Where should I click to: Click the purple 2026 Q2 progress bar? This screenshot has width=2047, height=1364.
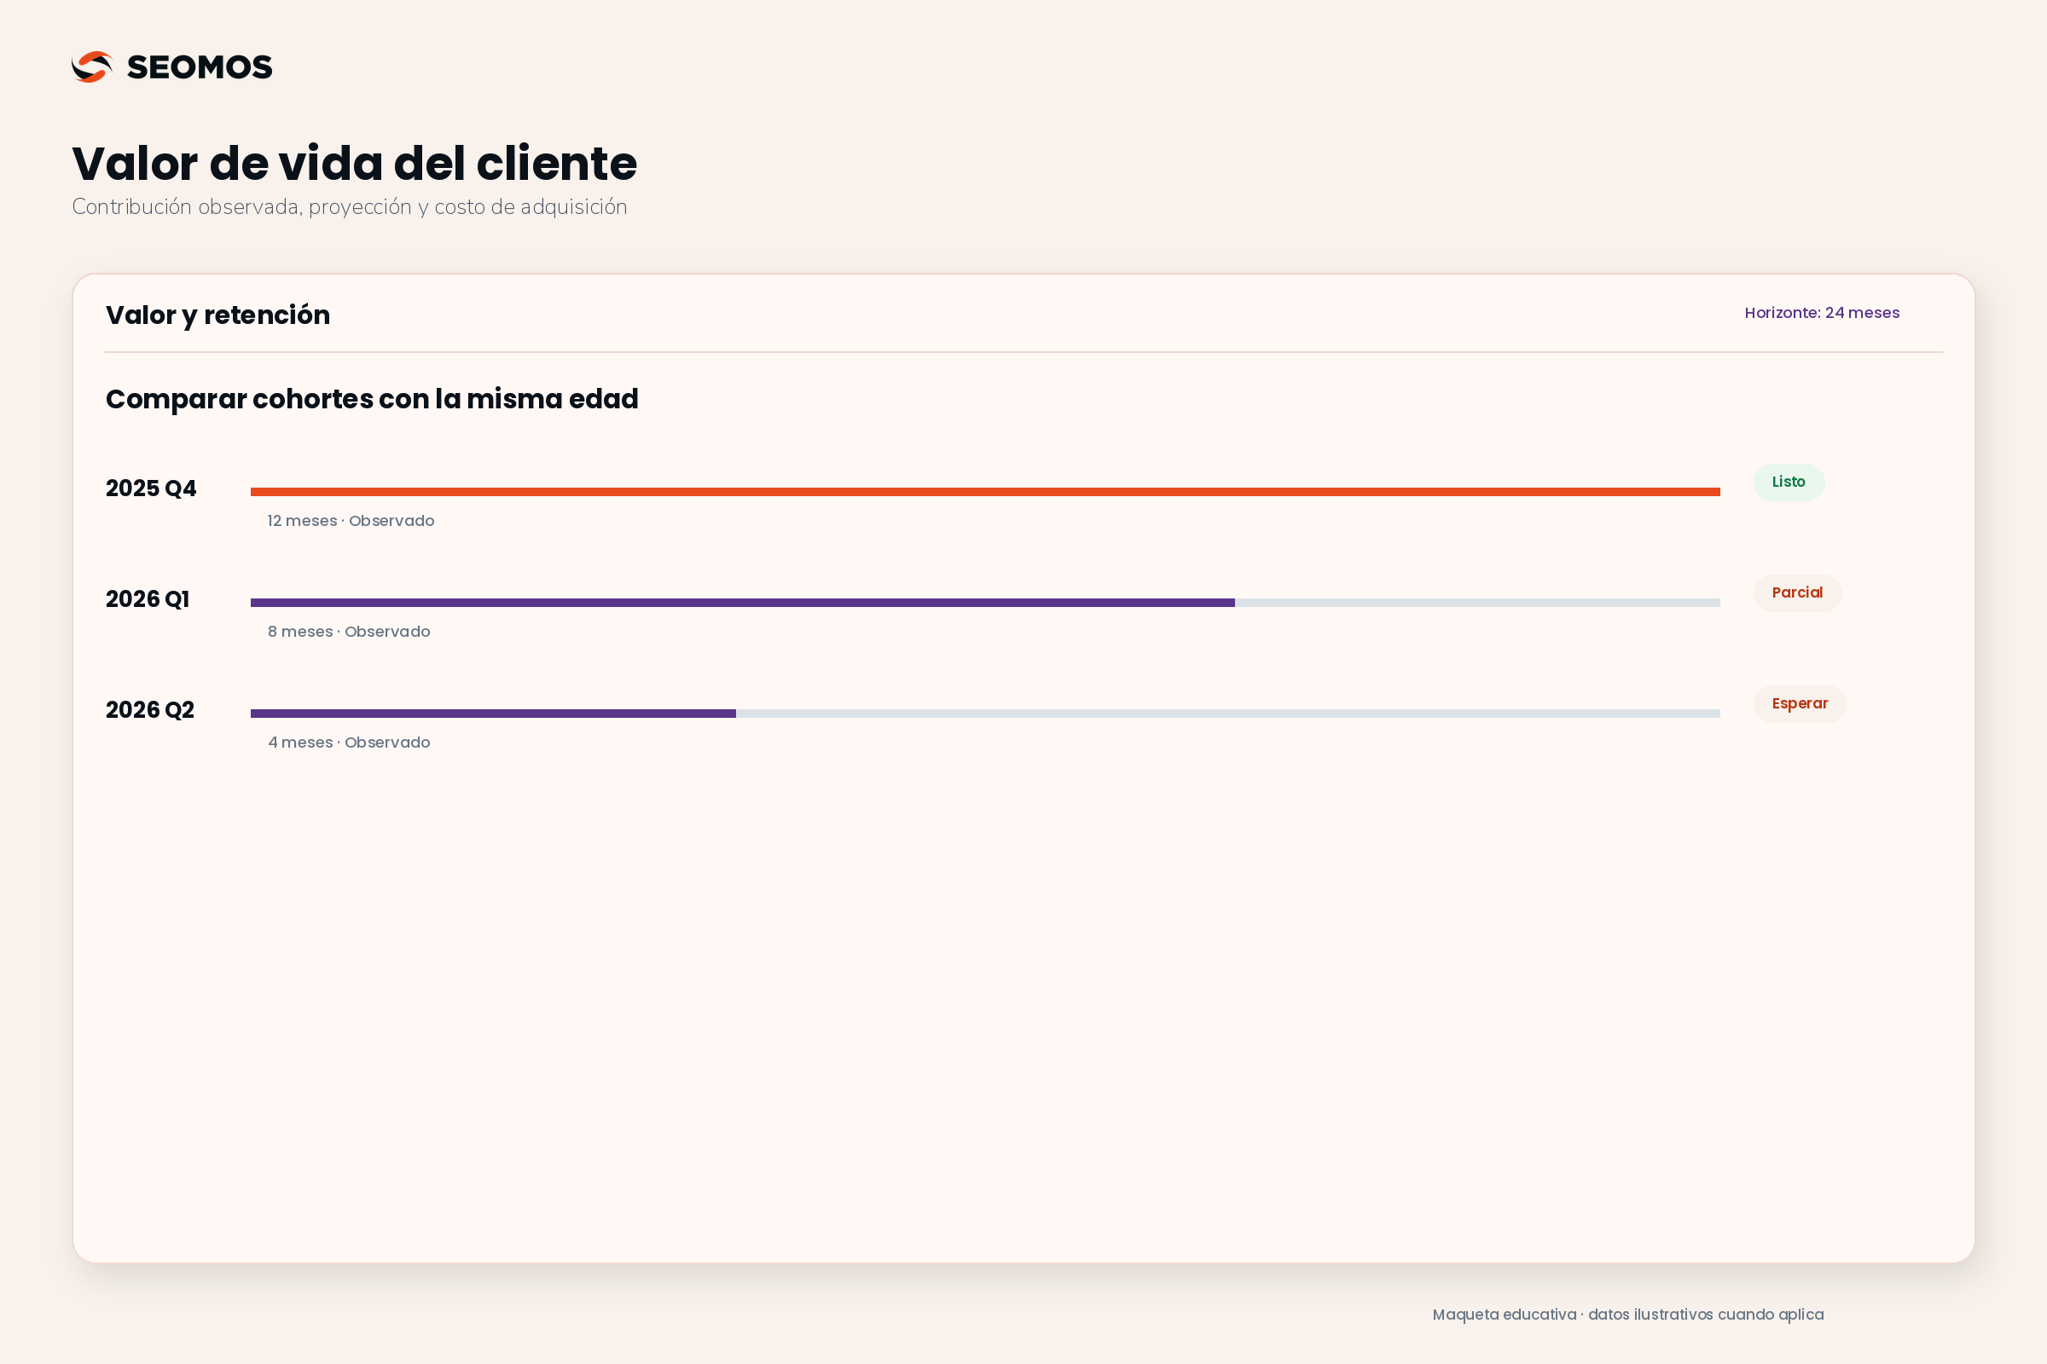coord(493,714)
